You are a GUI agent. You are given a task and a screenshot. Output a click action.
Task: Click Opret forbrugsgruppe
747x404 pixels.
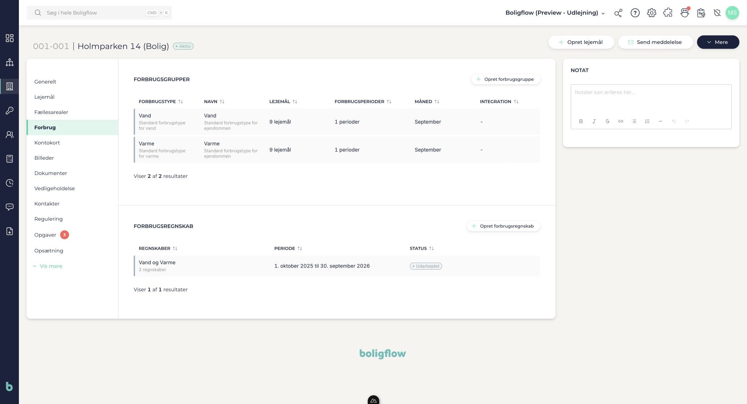pyautogui.click(x=505, y=79)
